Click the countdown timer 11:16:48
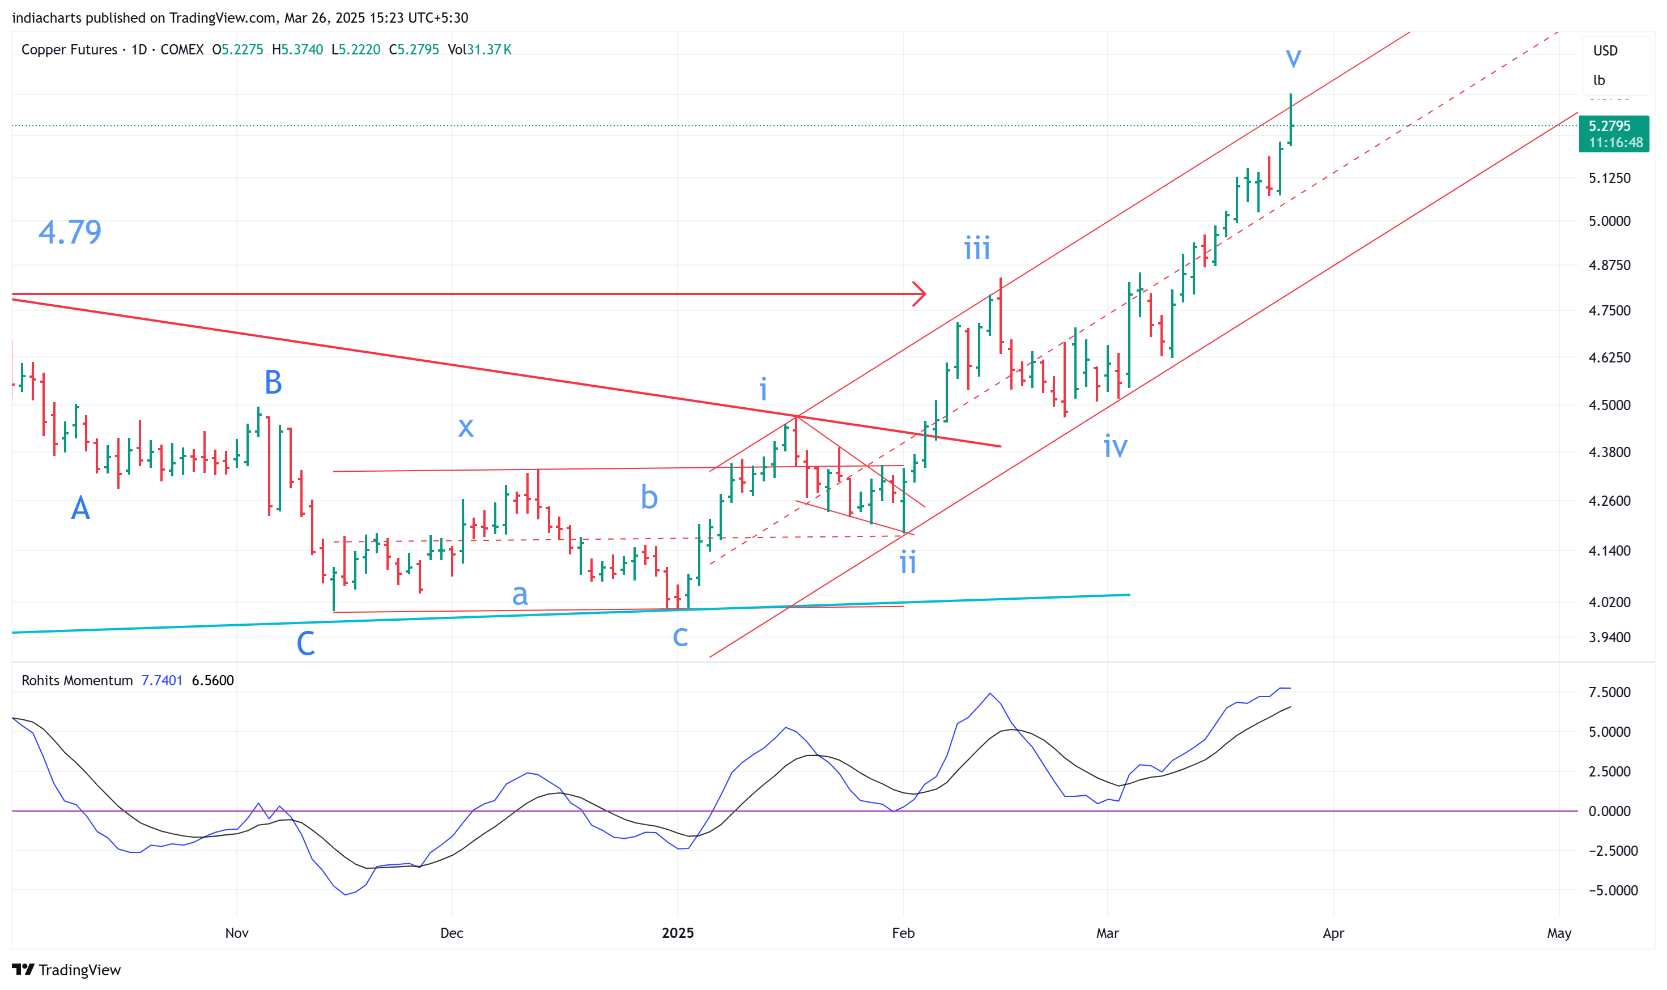 [x=1615, y=142]
